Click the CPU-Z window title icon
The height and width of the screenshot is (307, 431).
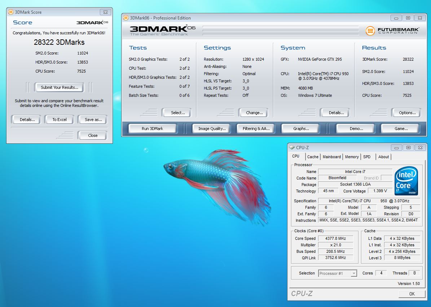292,148
